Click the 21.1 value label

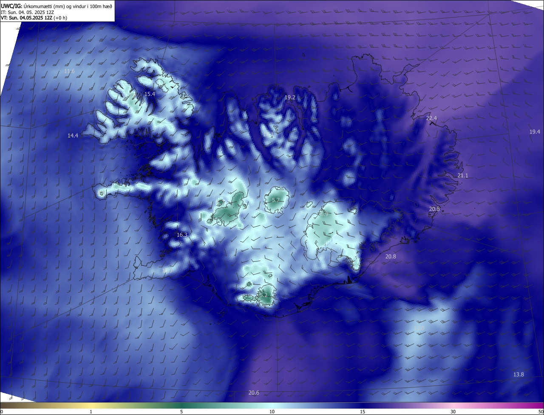tap(462, 176)
